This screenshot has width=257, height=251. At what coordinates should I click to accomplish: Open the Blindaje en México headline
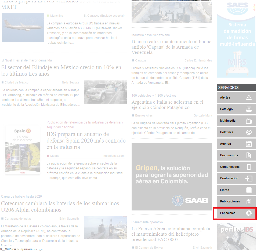(61, 70)
